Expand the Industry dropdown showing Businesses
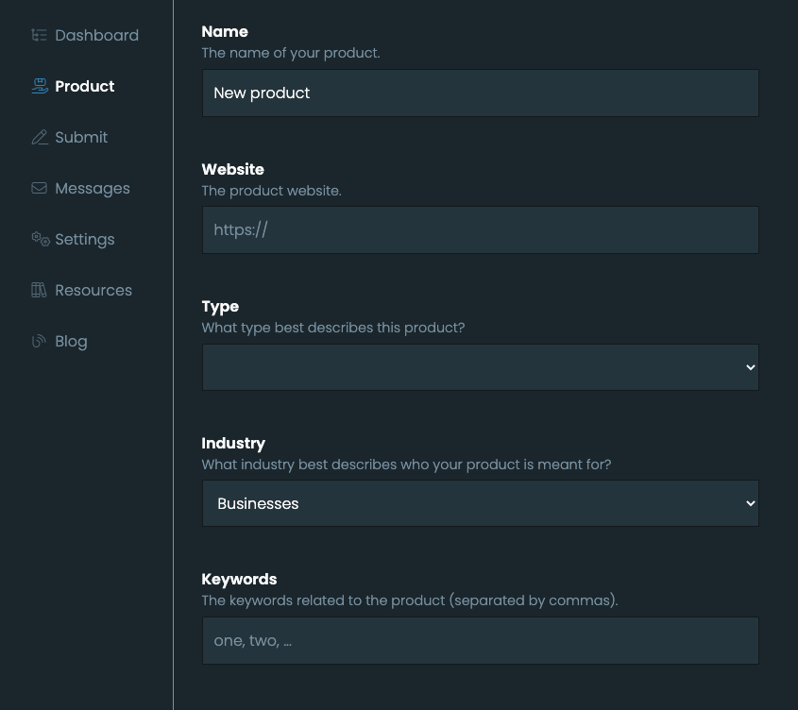 480,504
